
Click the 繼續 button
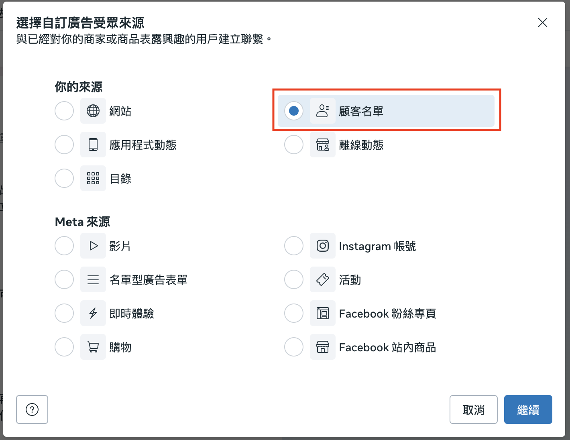pos(528,409)
